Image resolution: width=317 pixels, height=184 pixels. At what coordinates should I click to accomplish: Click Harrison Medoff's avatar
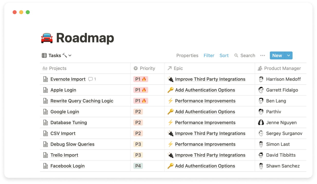261,79
